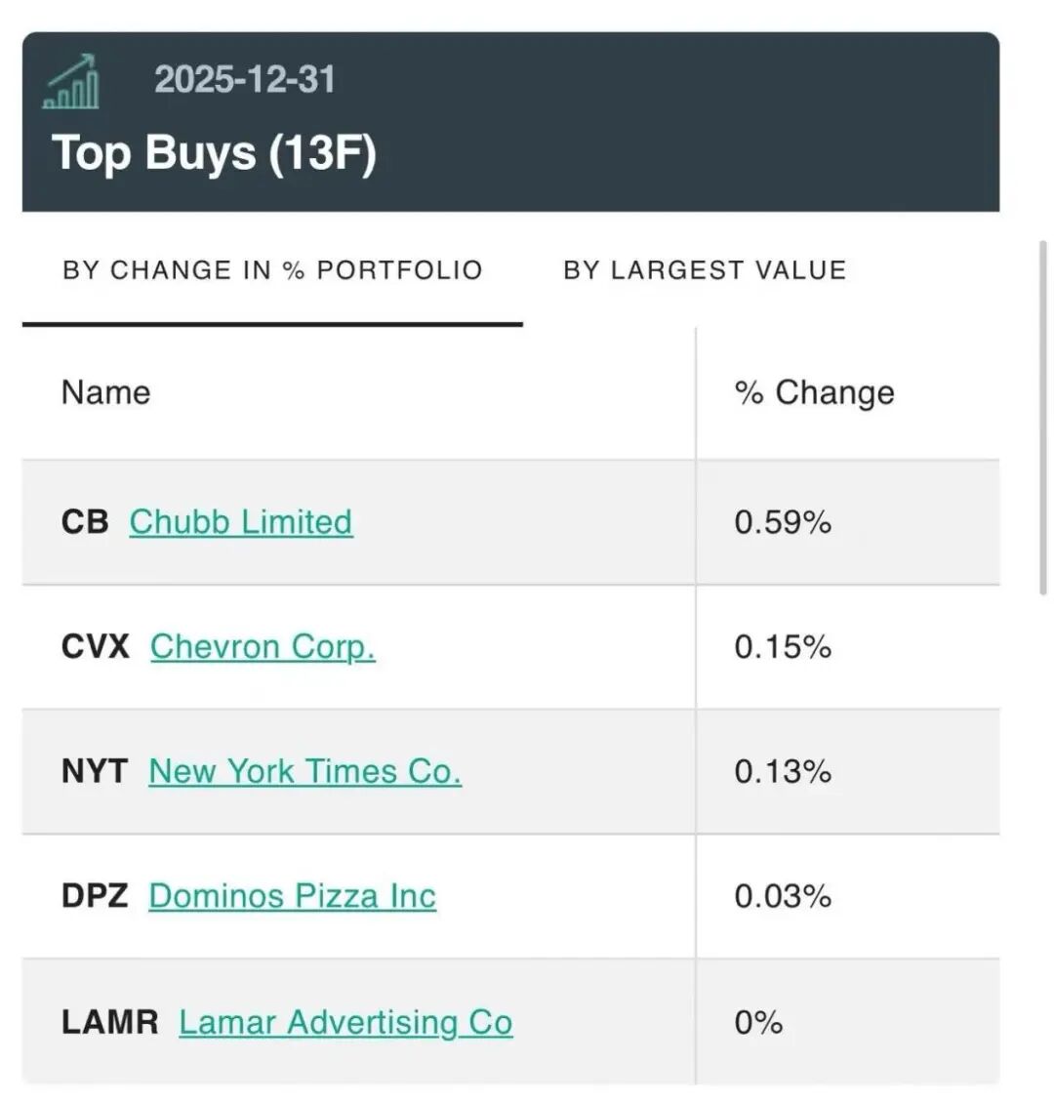Open the Chevron Corp. link
This screenshot has width=1054, height=1103.
(x=263, y=646)
